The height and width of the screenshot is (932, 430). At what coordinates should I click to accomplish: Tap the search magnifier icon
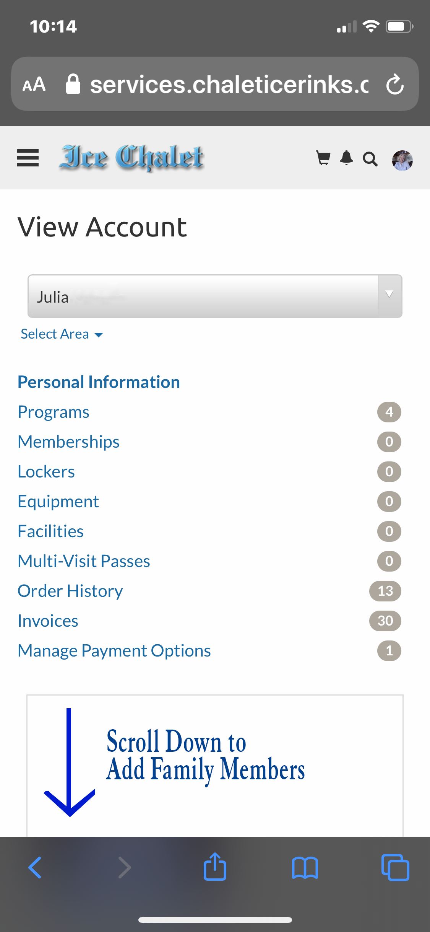[370, 159]
